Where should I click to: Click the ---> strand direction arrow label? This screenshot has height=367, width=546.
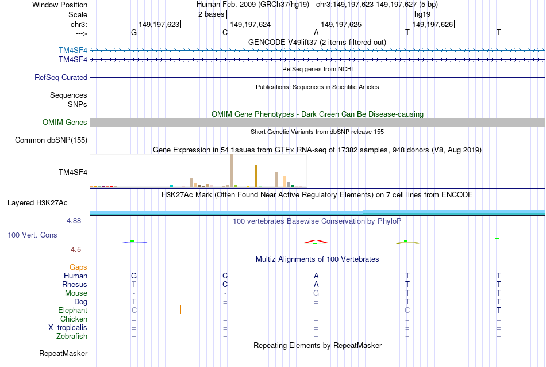click(81, 33)
